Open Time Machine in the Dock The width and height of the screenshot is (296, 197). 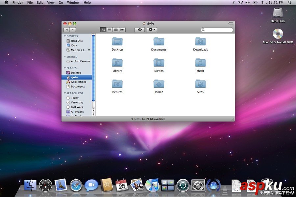tap(183, 186)
